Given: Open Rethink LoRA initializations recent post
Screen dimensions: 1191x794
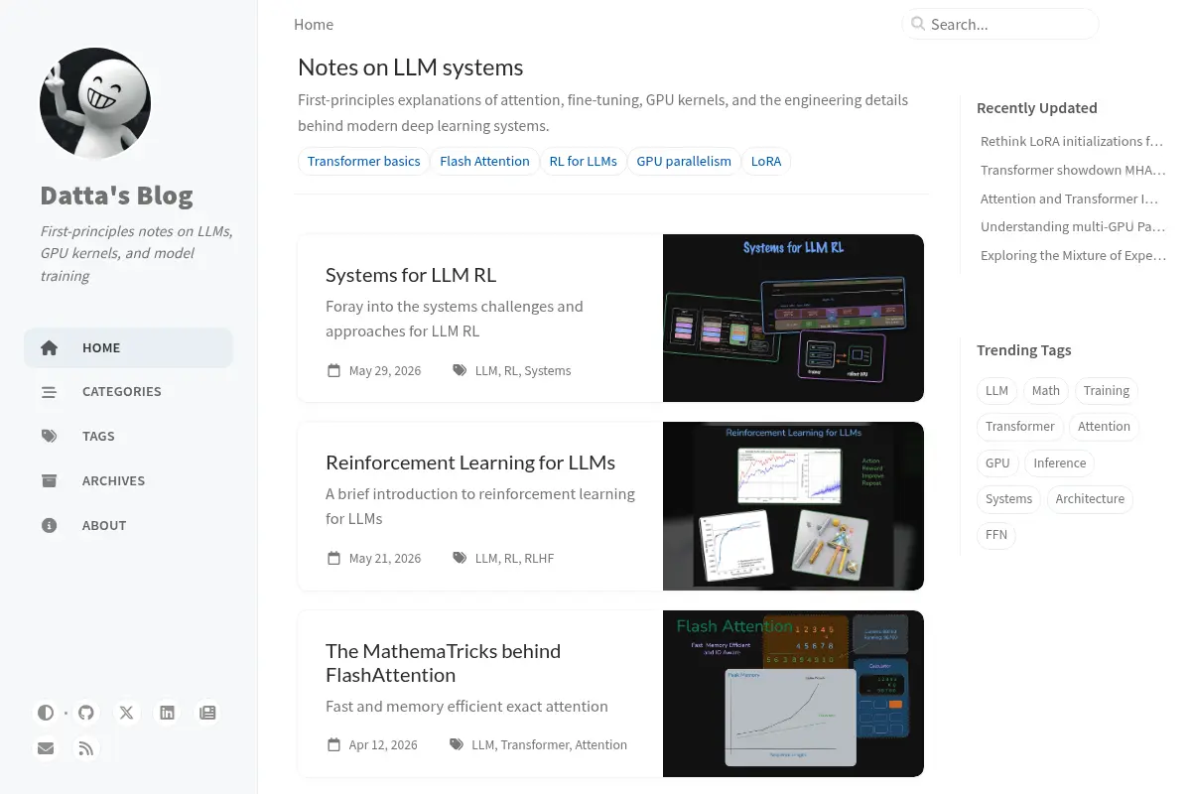Looking at the screenshot, I should 1072,142.
